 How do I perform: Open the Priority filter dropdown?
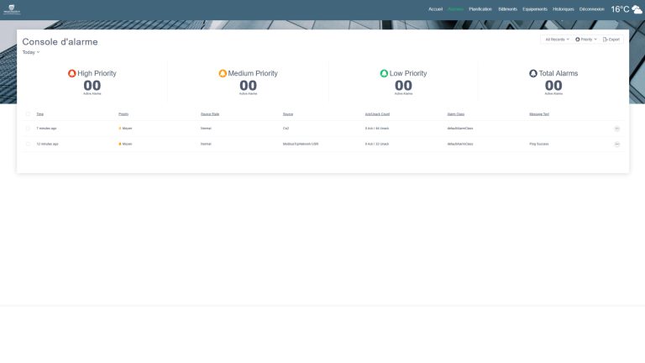click(x=585, y=39)
